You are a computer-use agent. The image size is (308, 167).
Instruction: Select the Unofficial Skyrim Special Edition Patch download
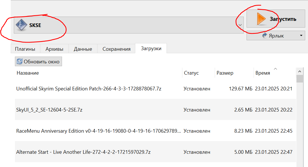tap(89, 89)
